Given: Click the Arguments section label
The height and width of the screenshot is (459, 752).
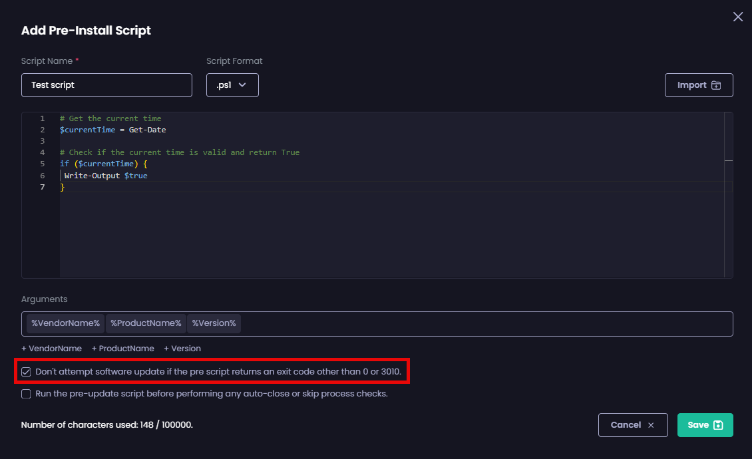Looking at the screenshot, I should click(44, 299).
